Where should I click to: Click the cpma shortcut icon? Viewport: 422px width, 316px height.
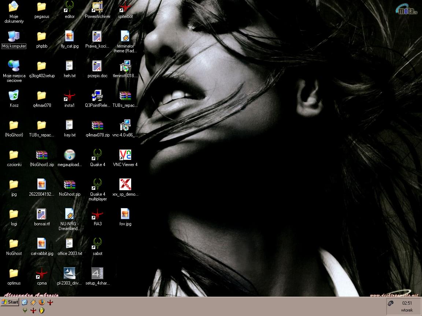pyautogui.click(x=42, y=274)
